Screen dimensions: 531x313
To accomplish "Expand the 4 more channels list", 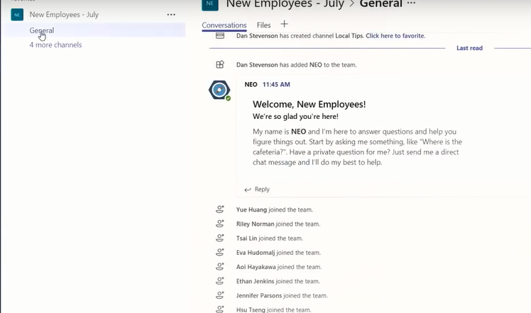I will pyautogui.click(x=55, y=45).
